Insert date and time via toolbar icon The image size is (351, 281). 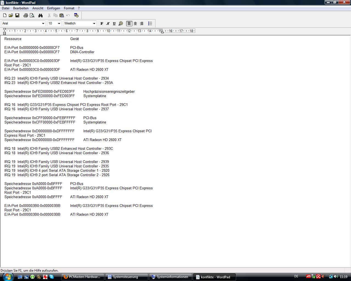76,15
